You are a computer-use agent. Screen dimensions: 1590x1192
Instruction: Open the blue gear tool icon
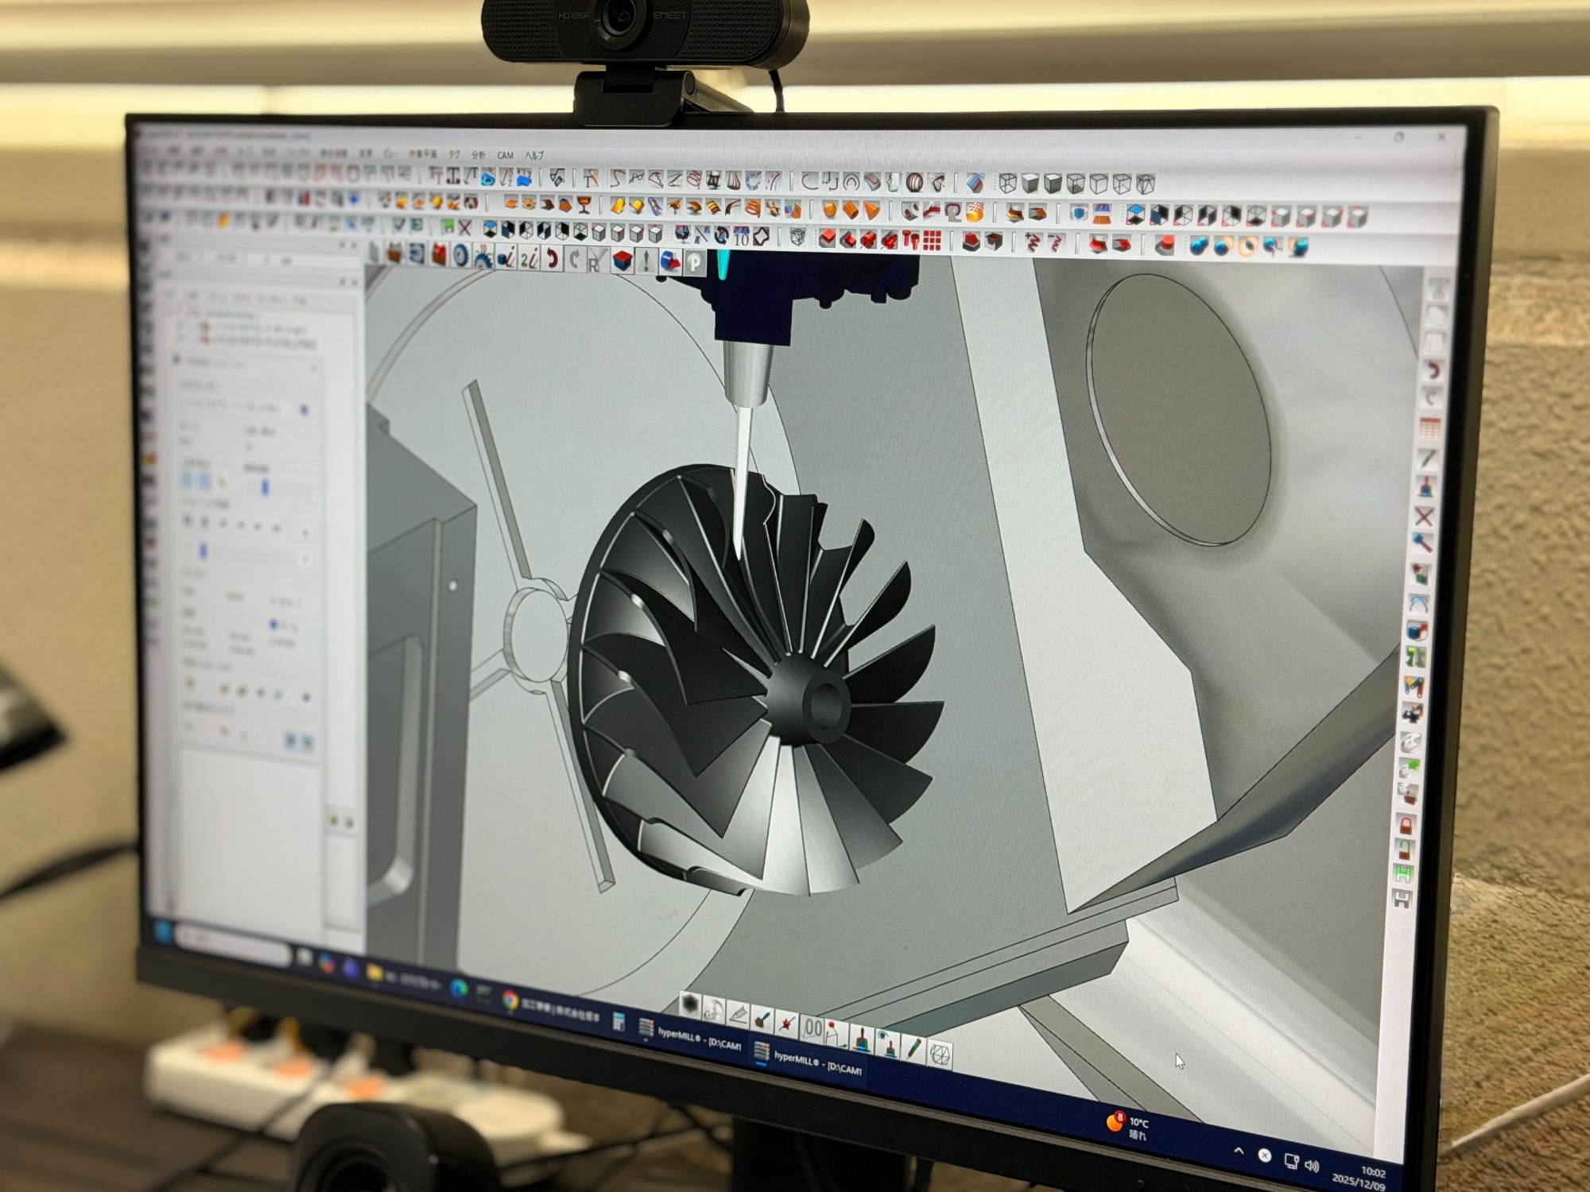pos(461,256)
